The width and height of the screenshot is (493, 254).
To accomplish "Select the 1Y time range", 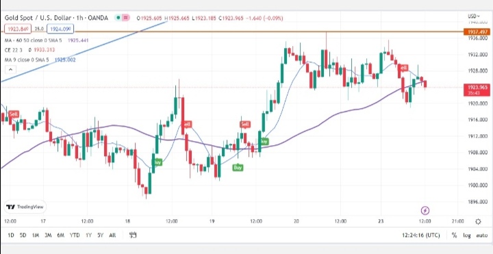I will click(x=88, y=235).
